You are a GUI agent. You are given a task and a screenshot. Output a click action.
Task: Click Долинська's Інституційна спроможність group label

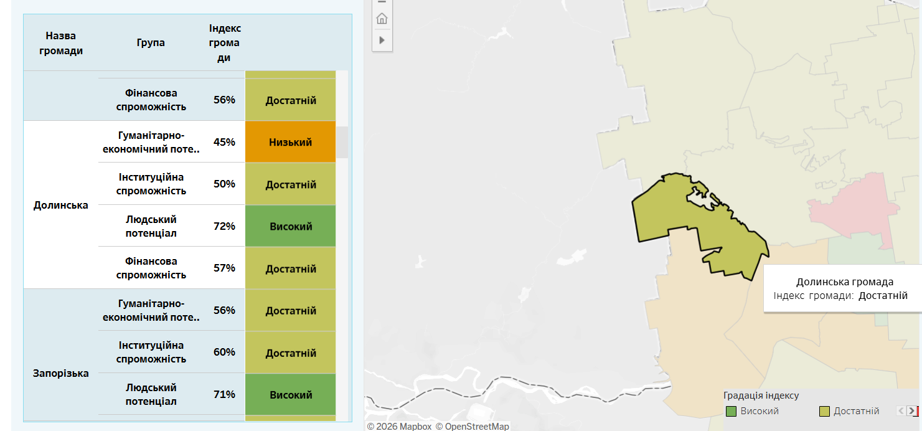(151, 184)
